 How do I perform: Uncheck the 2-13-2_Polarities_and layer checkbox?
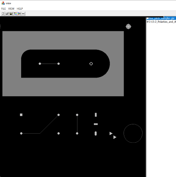(x=148, y=22)
